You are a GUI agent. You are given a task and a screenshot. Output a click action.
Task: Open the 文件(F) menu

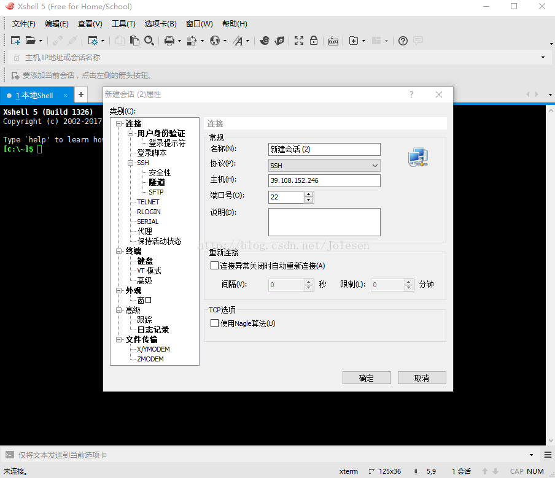click(24, 24)
